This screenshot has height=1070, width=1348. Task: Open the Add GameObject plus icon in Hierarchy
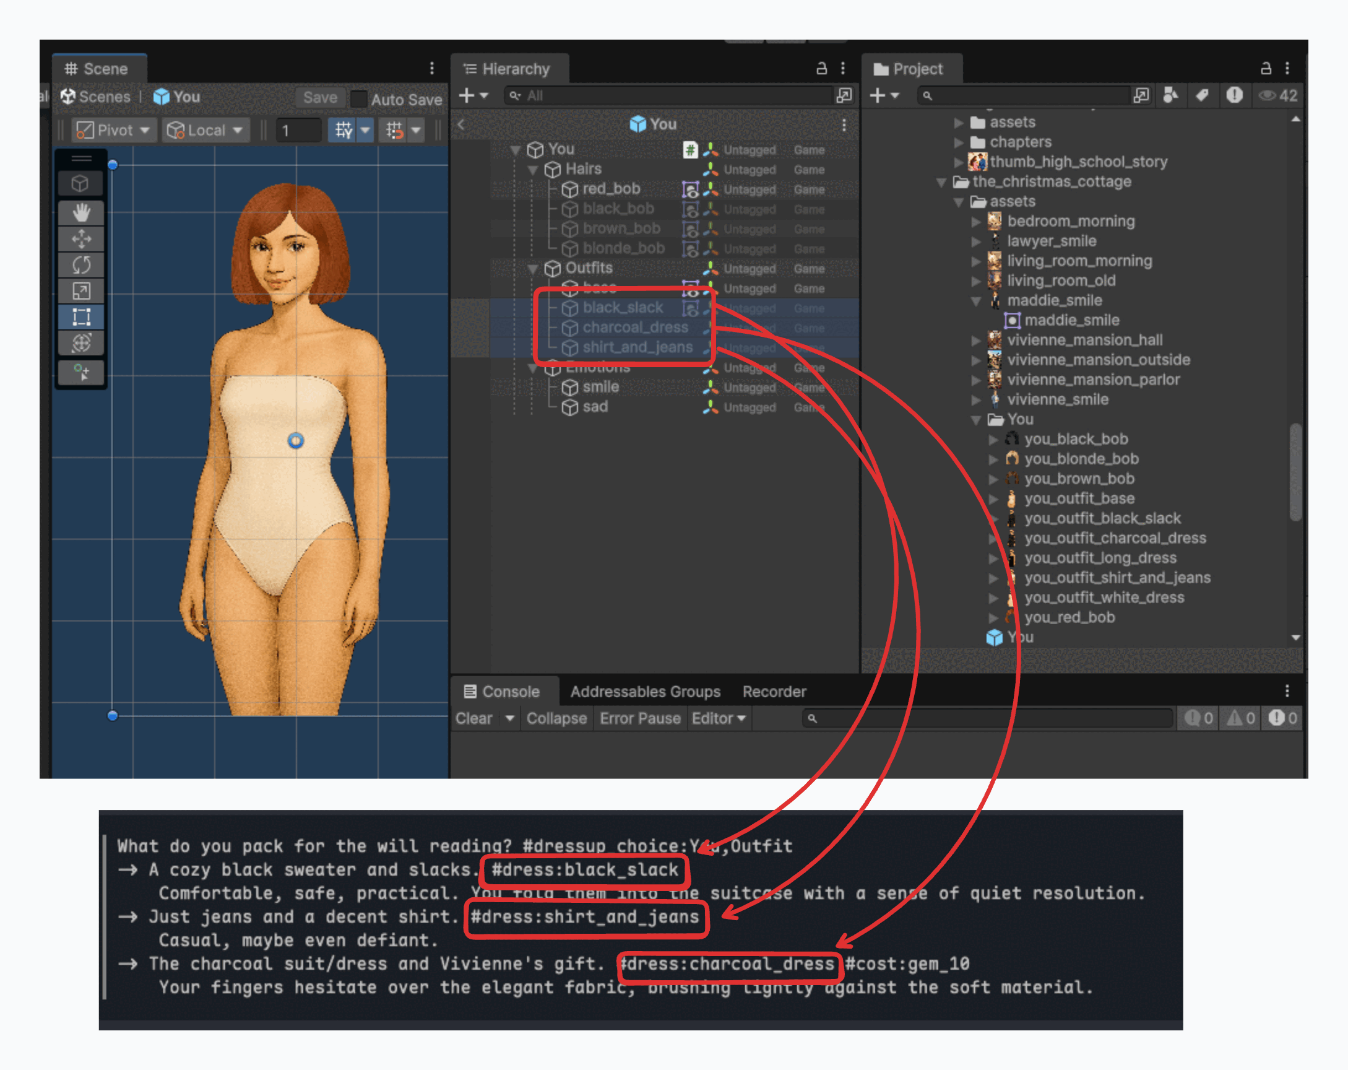[467, 96]
